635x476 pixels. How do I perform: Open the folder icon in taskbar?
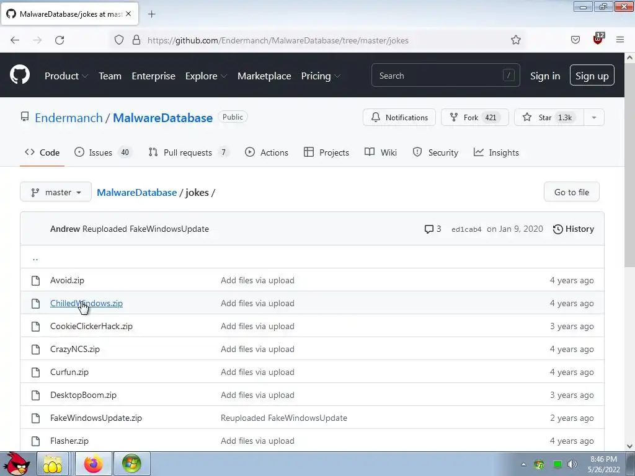pyautogui.click(x=53, y=464)
